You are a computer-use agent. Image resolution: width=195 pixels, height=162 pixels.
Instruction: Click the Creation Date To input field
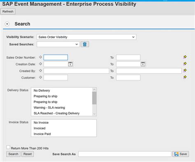[x=128, y=64]
